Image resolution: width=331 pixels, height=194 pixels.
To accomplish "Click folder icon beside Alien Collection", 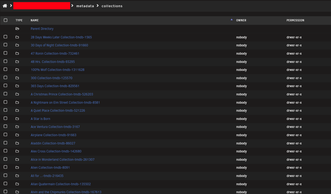I will pyautogui.click(x=17, y=168).
